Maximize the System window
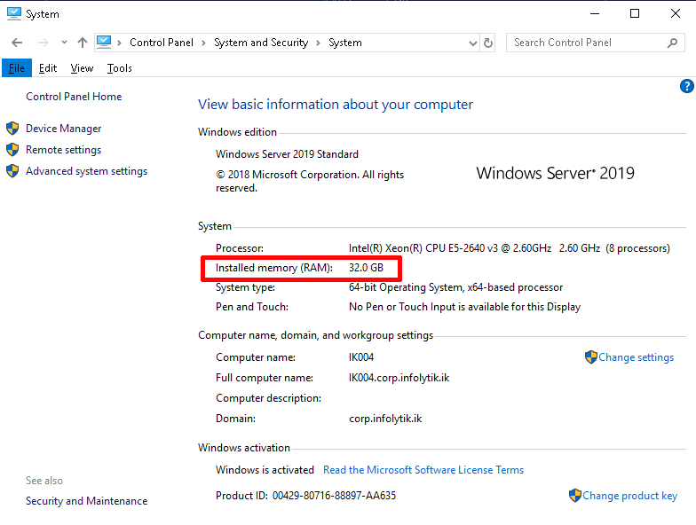This screenshot has height=525, width=696. [635, 14]
